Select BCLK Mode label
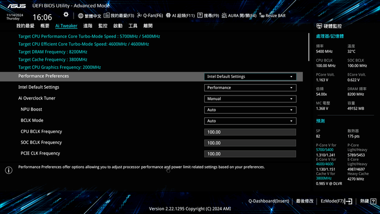 [32, 120]
